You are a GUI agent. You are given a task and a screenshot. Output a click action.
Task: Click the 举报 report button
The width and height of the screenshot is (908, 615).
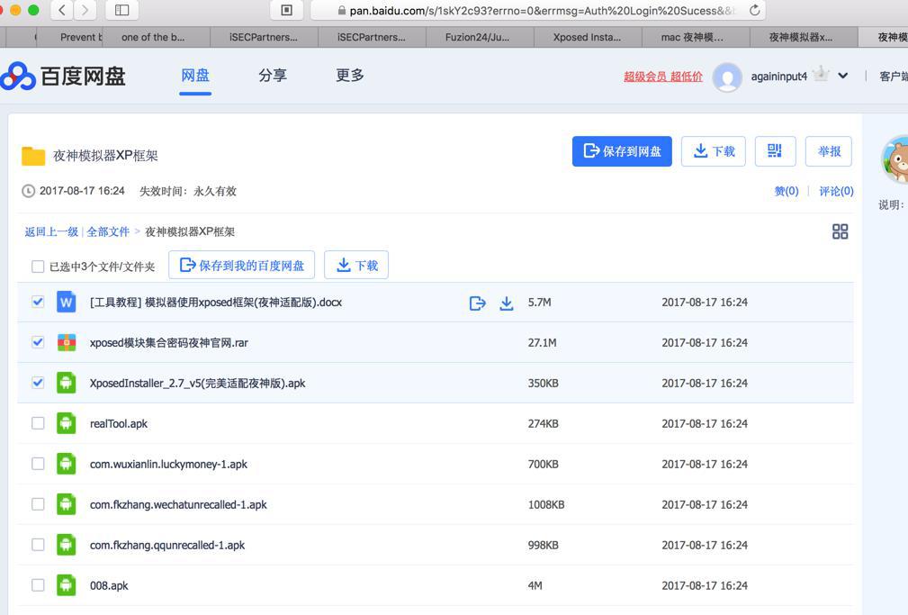[x=829, y=151]
